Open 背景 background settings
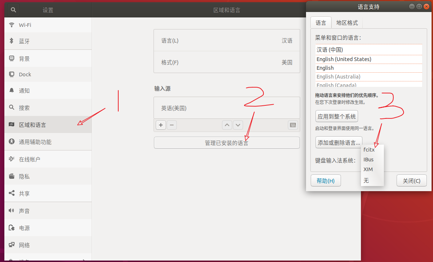Viewport: 433px width, 262px height. tap(48, 59)
